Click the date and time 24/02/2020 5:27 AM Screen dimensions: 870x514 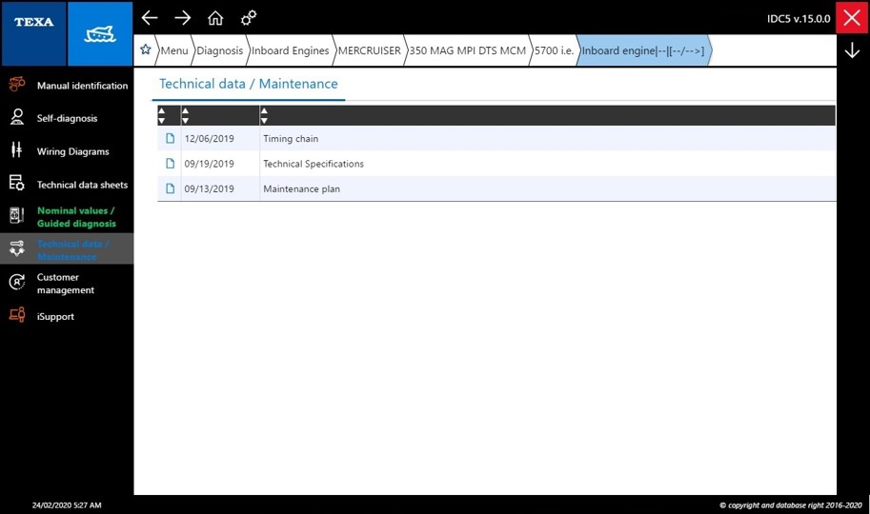coord(67,505)
